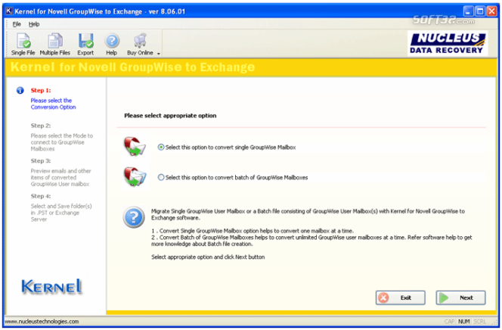Viewport: 502px width, 330px height.
Task: Close the application window
Action: [x=491, y=11]
